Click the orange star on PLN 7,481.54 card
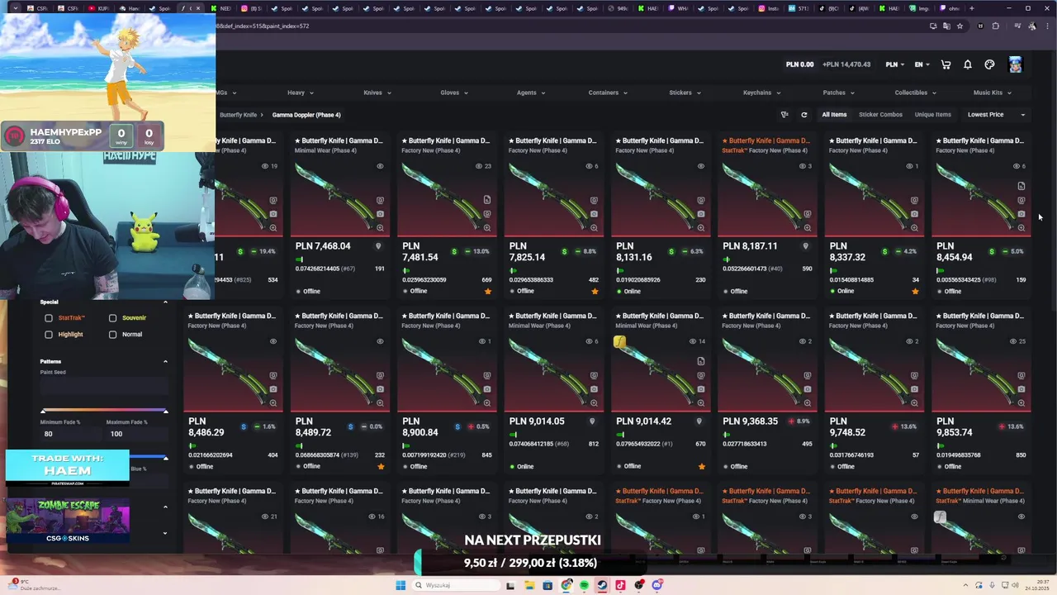The height and width of the screenshot is (595, 1057). tap(487, 291)
